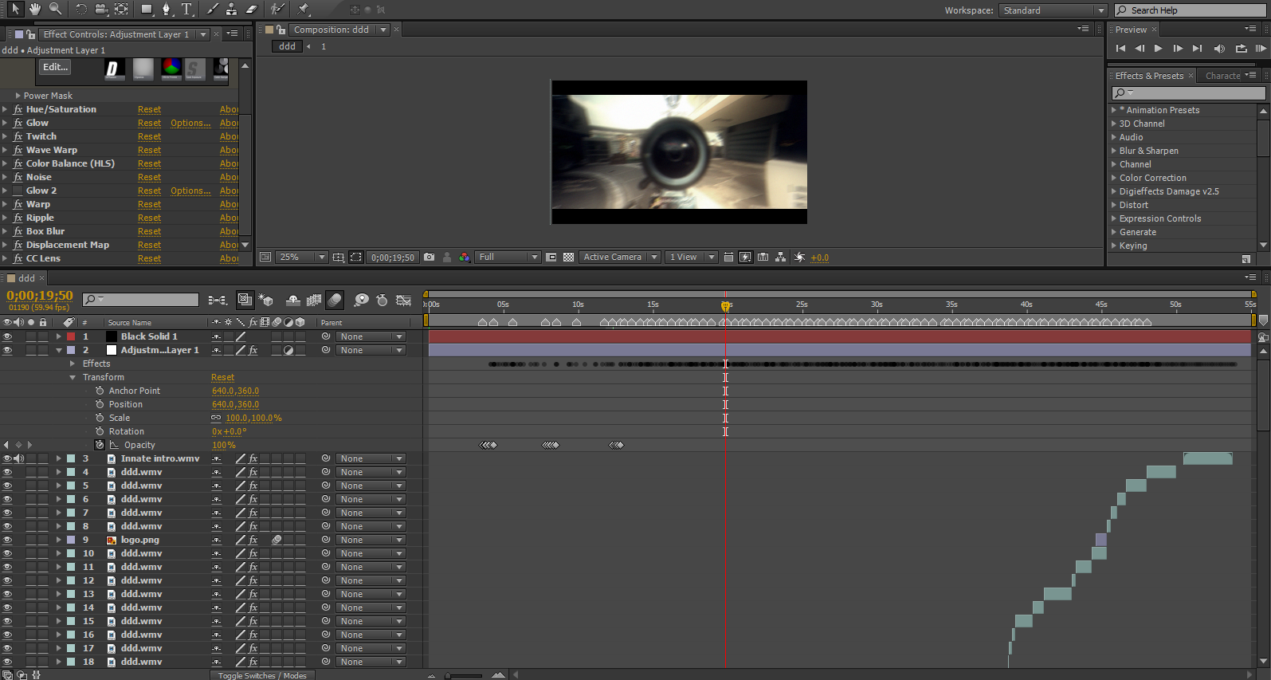Click Toggle Switches / Modes button
This screenshot has height=680, width=1271.
point(262,675)
